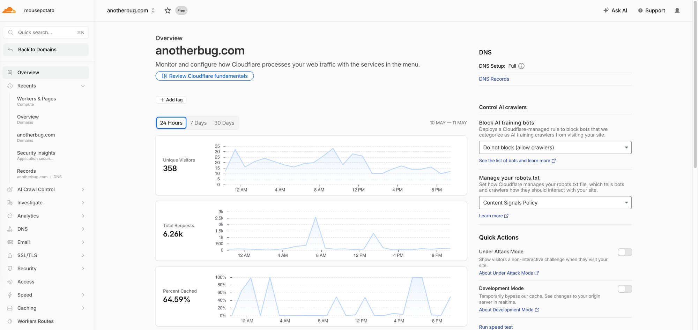Click Review Cloudflare fundamentals button

coord(205,76)
